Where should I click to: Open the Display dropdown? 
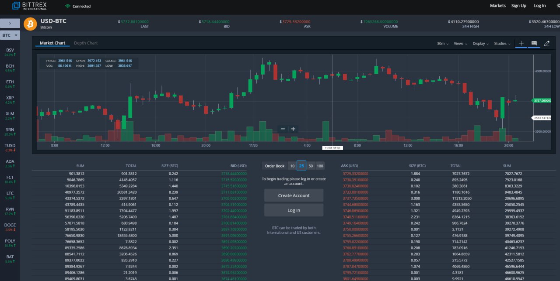[481, 44]
